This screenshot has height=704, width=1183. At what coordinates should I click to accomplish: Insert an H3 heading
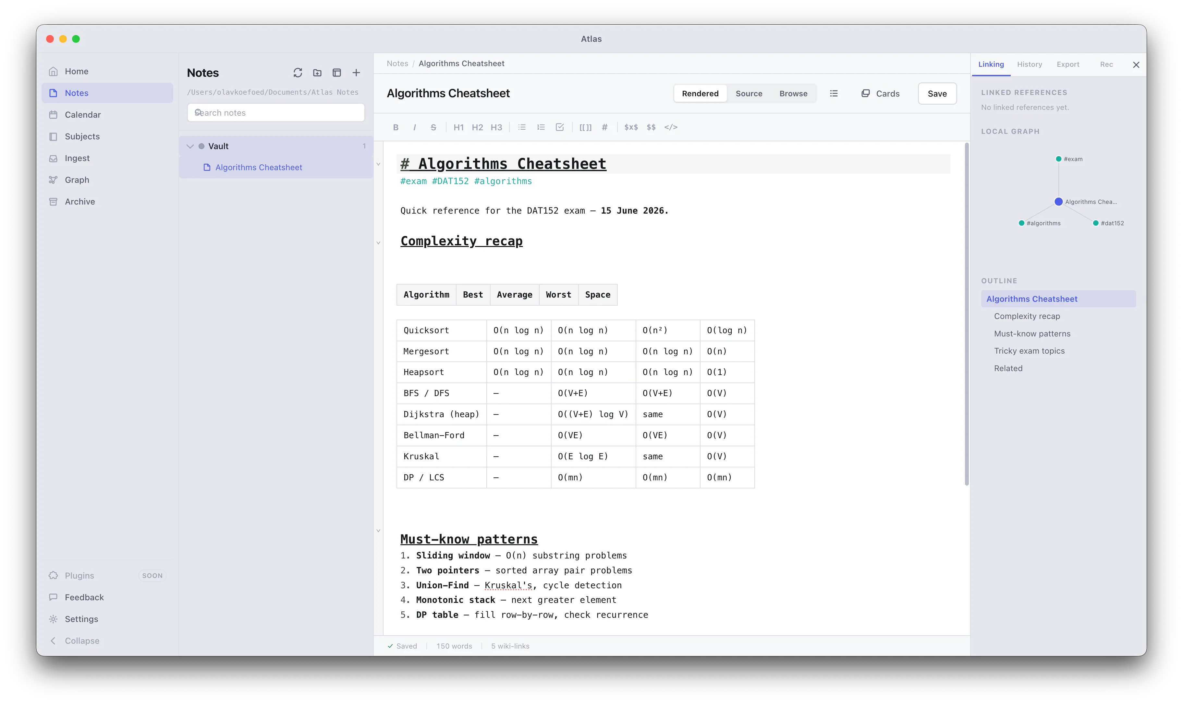(496, 127)
